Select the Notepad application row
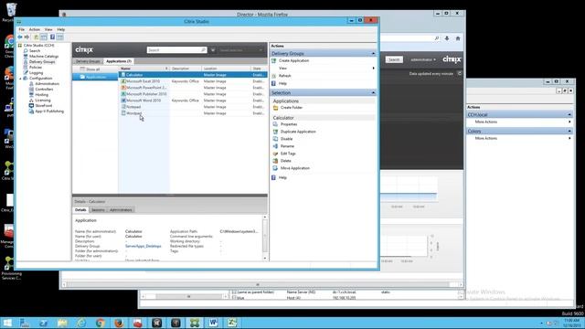The height and width of the screenshot is (329, 585). coord(193,107)
